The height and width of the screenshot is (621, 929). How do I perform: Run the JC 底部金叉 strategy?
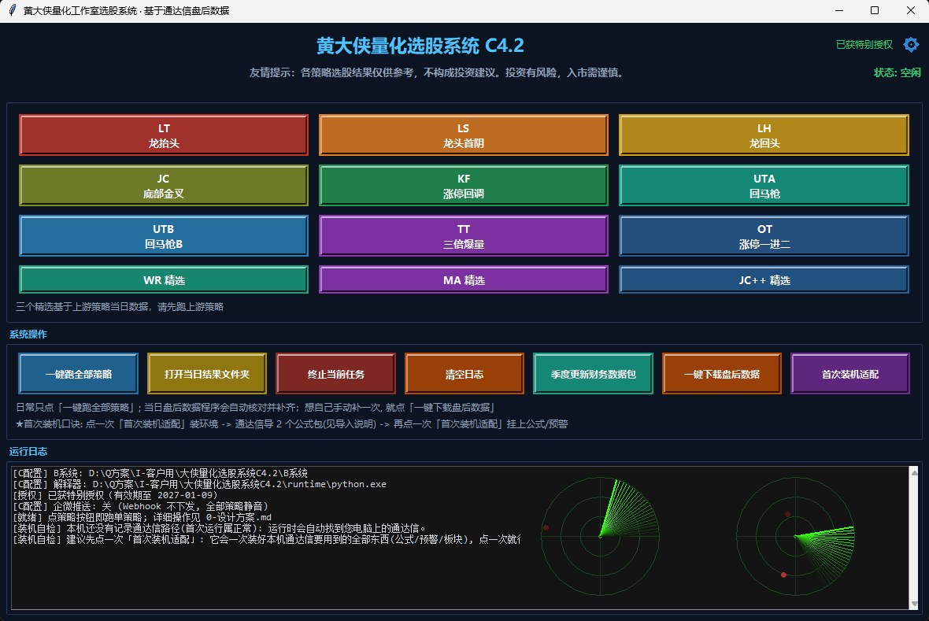click(x=164, y=186)
